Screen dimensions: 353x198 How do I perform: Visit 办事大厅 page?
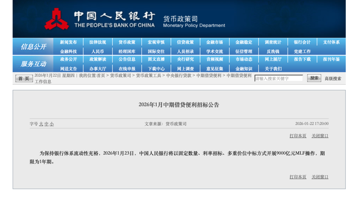point(98,69)
